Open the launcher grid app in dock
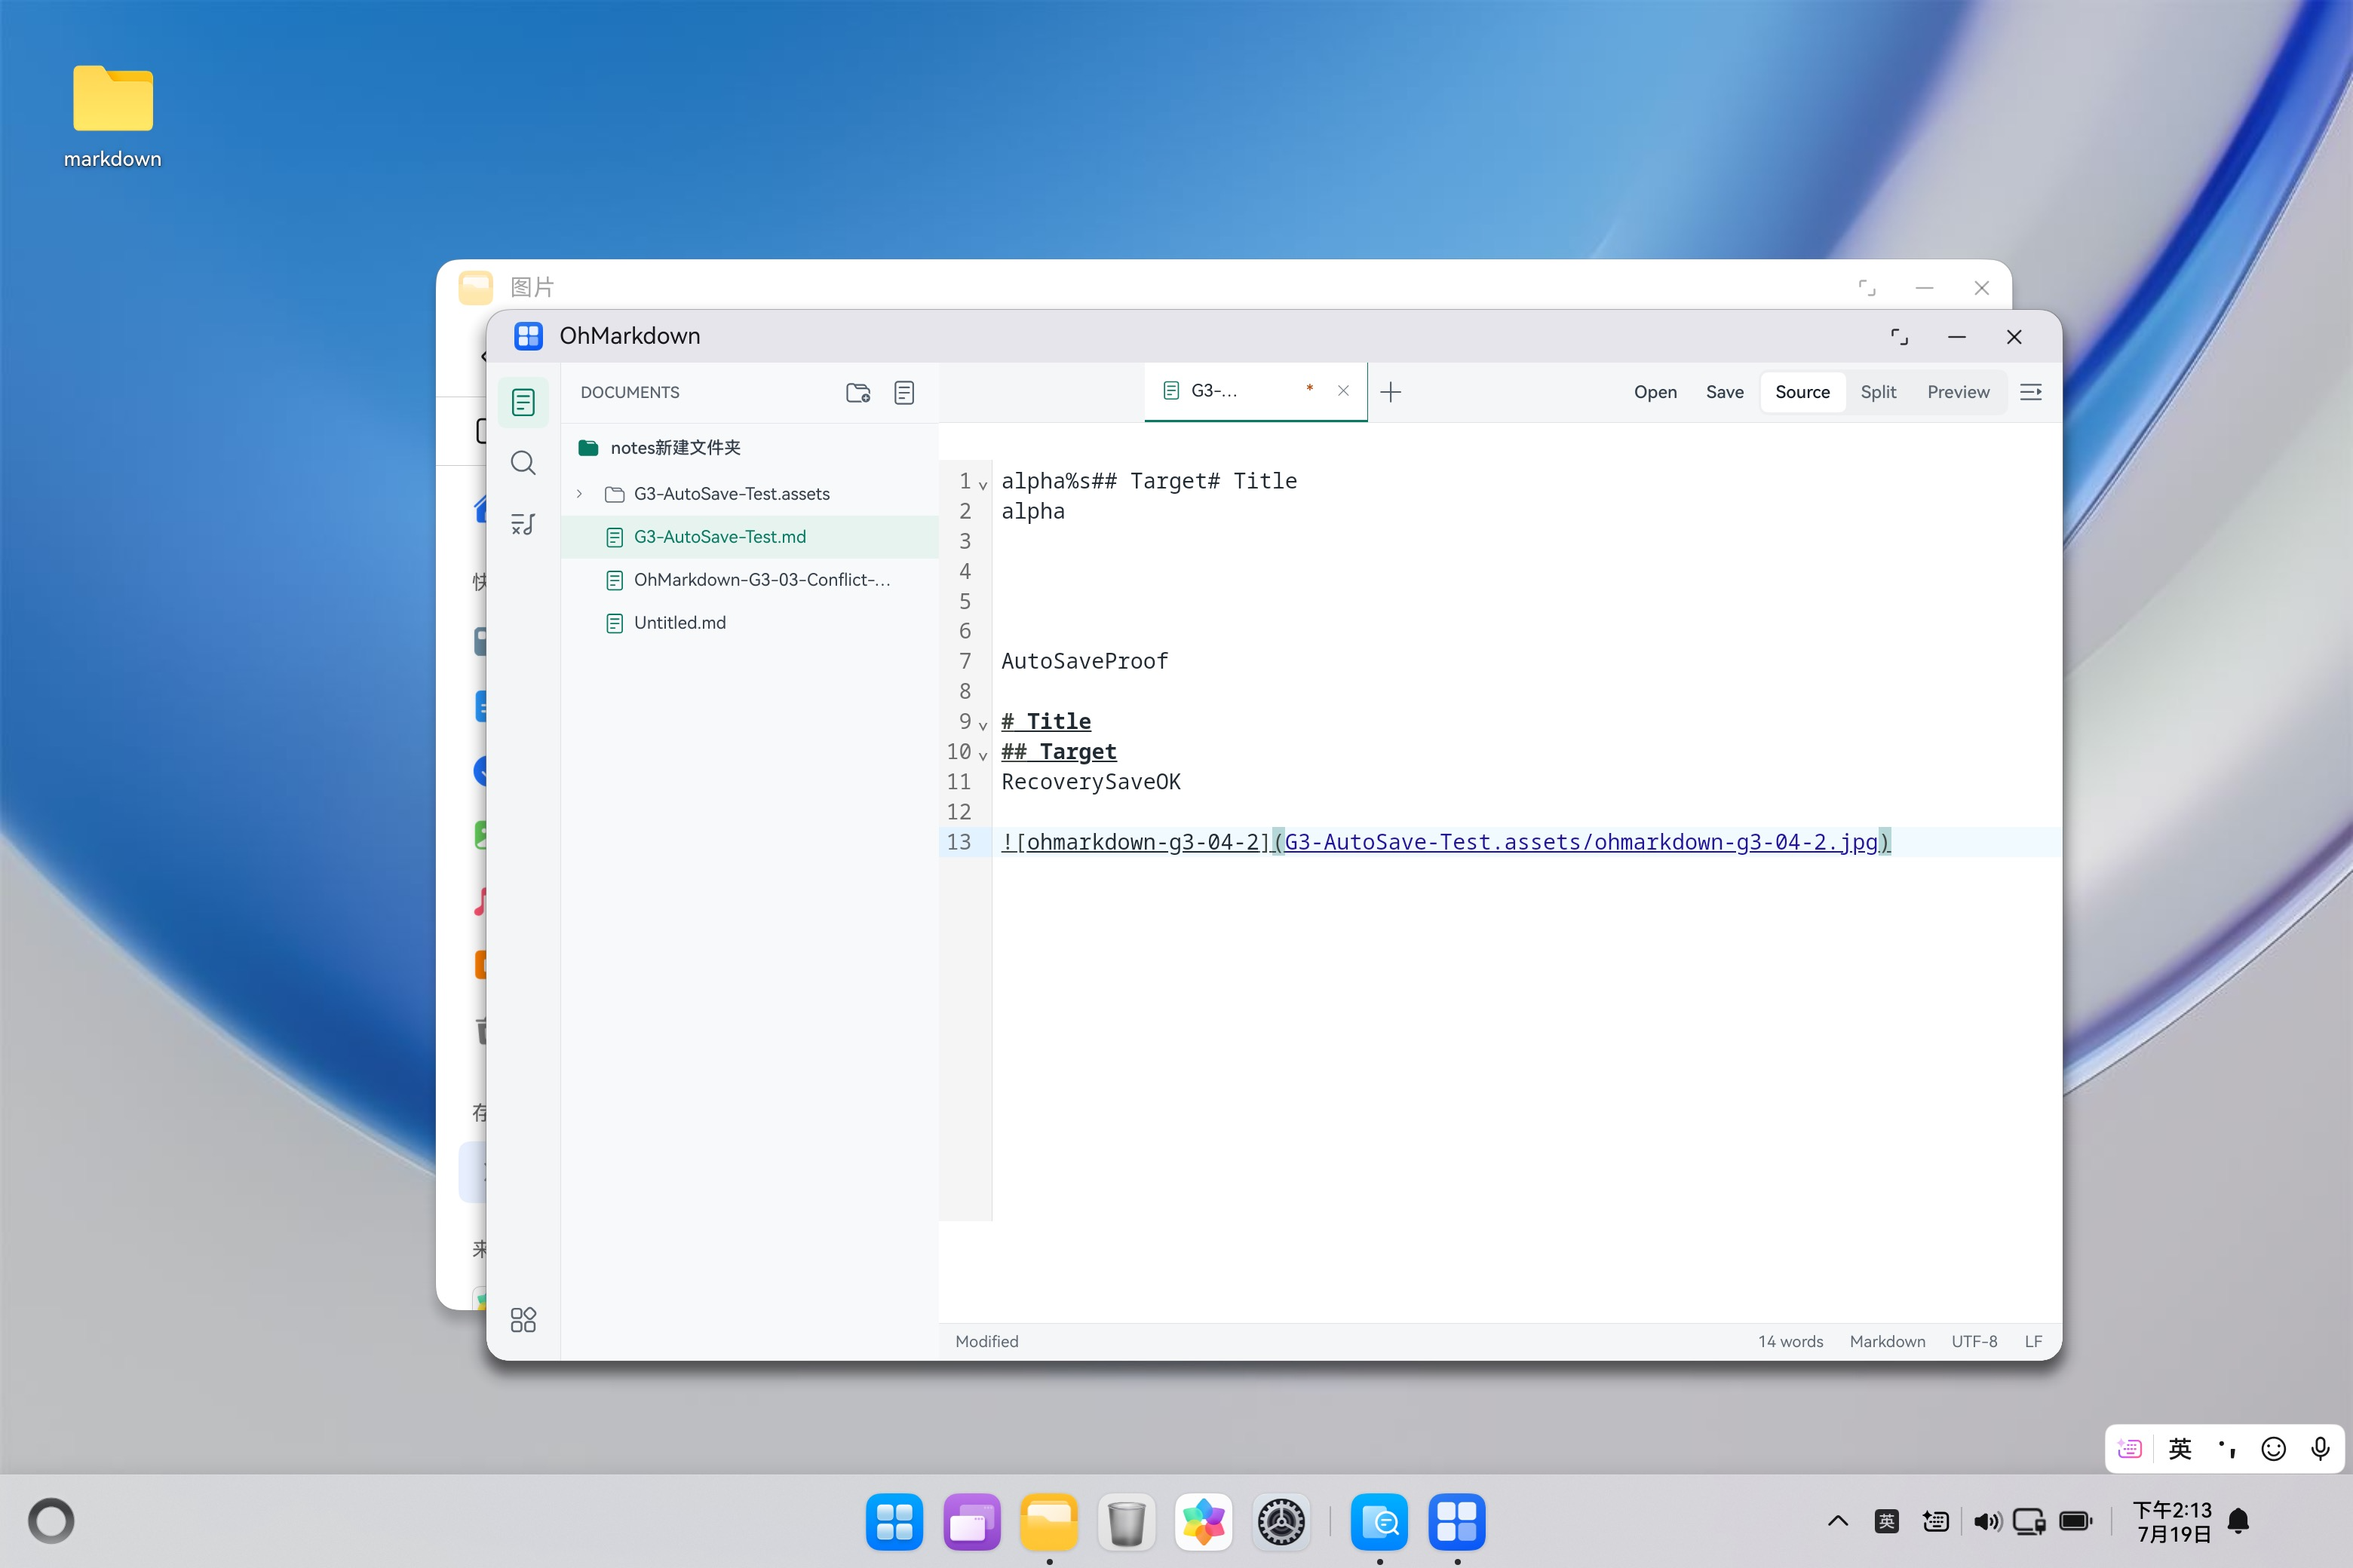Viewport: 2353px width, 1568px height. pos(894,1522)
